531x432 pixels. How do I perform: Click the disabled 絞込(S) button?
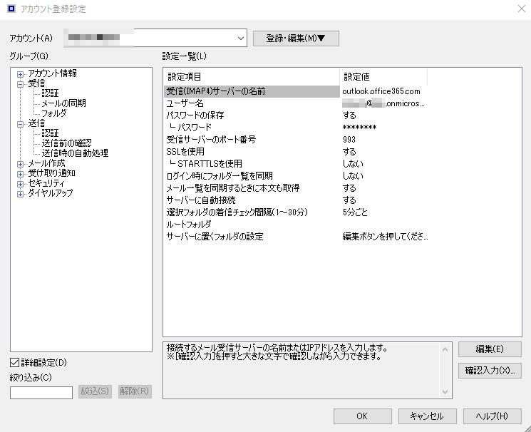(x=95, y=391)
